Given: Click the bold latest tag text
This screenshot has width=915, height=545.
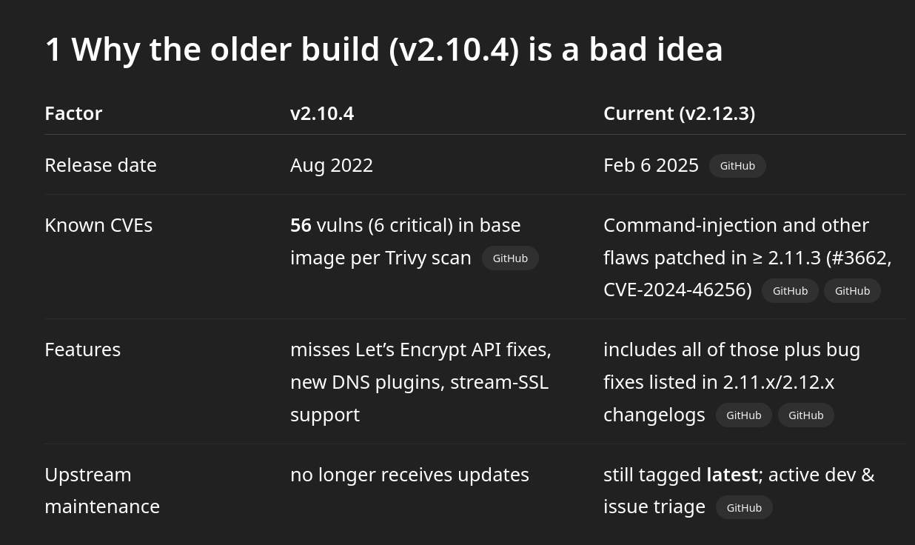Looking at the screenshot, I should 731,475.
